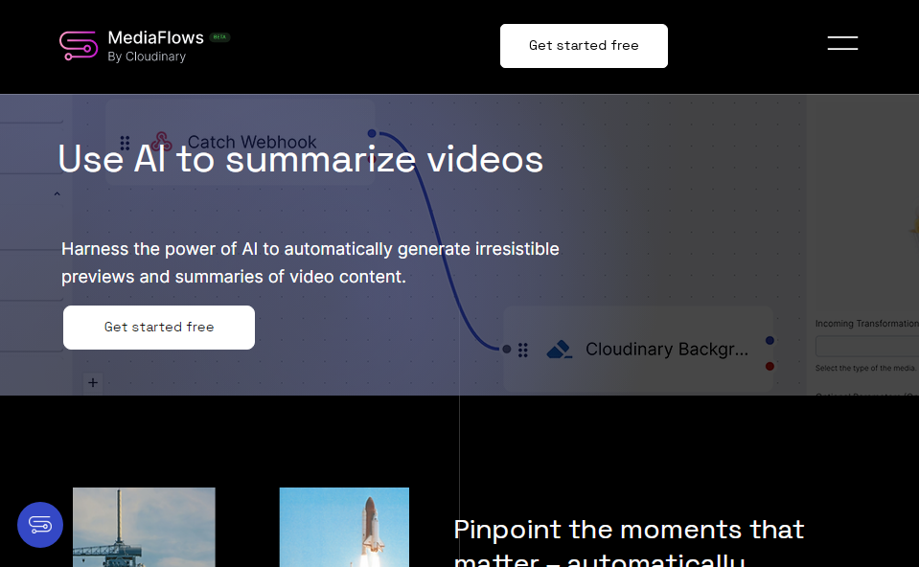
Task: Click the MediaFlows logo icon
Action: (x=79, y=46)
